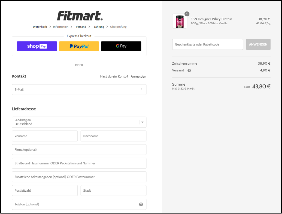282x214 pixels.
Task: Click the Straße und Hausnummer field
Action: (x=79, y=163)
